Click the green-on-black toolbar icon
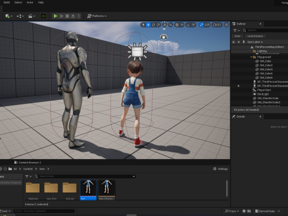 point(43,16)
